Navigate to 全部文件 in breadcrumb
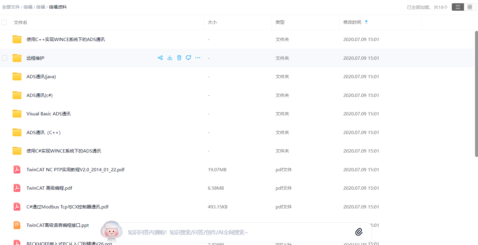Screen dimensions: 478x245 [11, 7]
